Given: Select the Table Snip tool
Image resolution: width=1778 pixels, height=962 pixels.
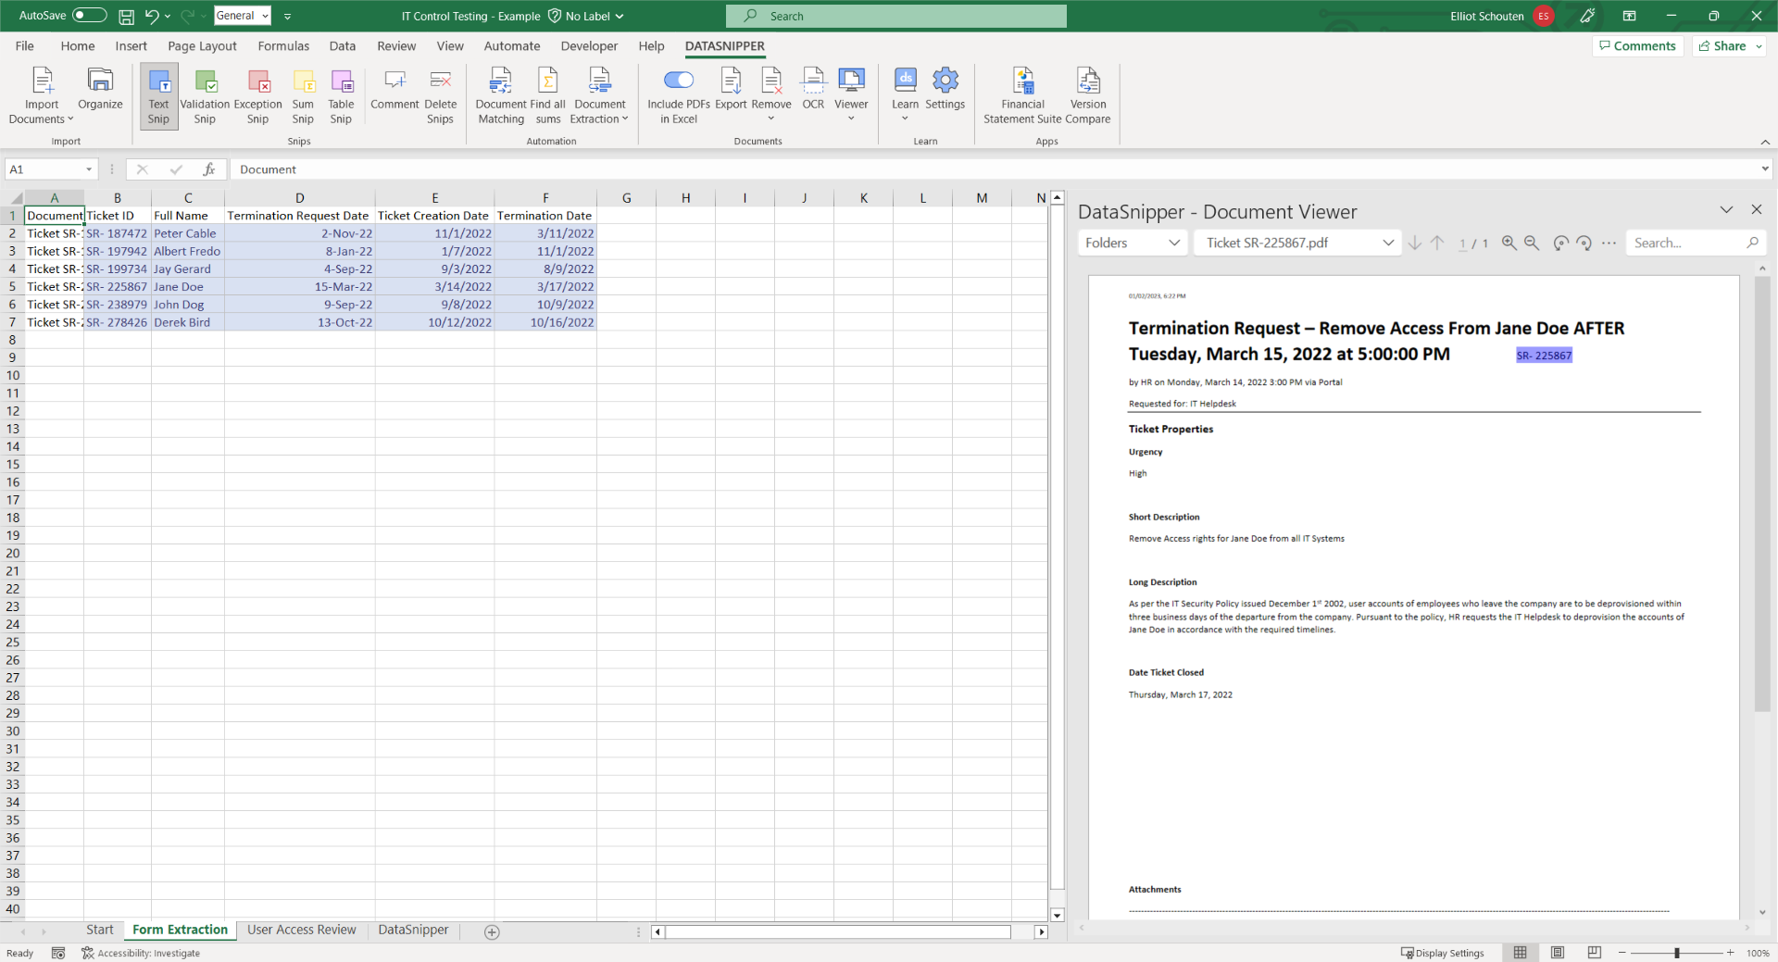Looking at the screenshot, I should (x=341, y=95).
